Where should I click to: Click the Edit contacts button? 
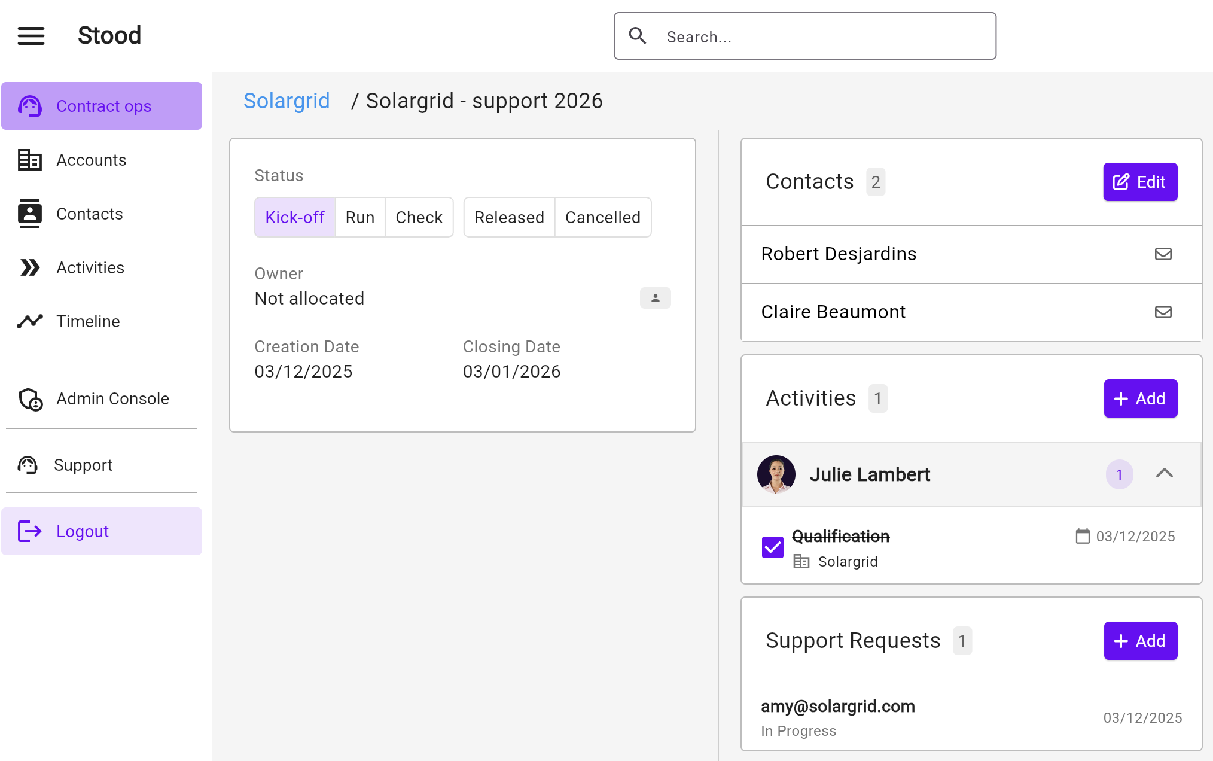coord(1139,182)
